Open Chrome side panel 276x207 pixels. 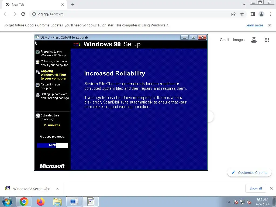pos(253,14)
